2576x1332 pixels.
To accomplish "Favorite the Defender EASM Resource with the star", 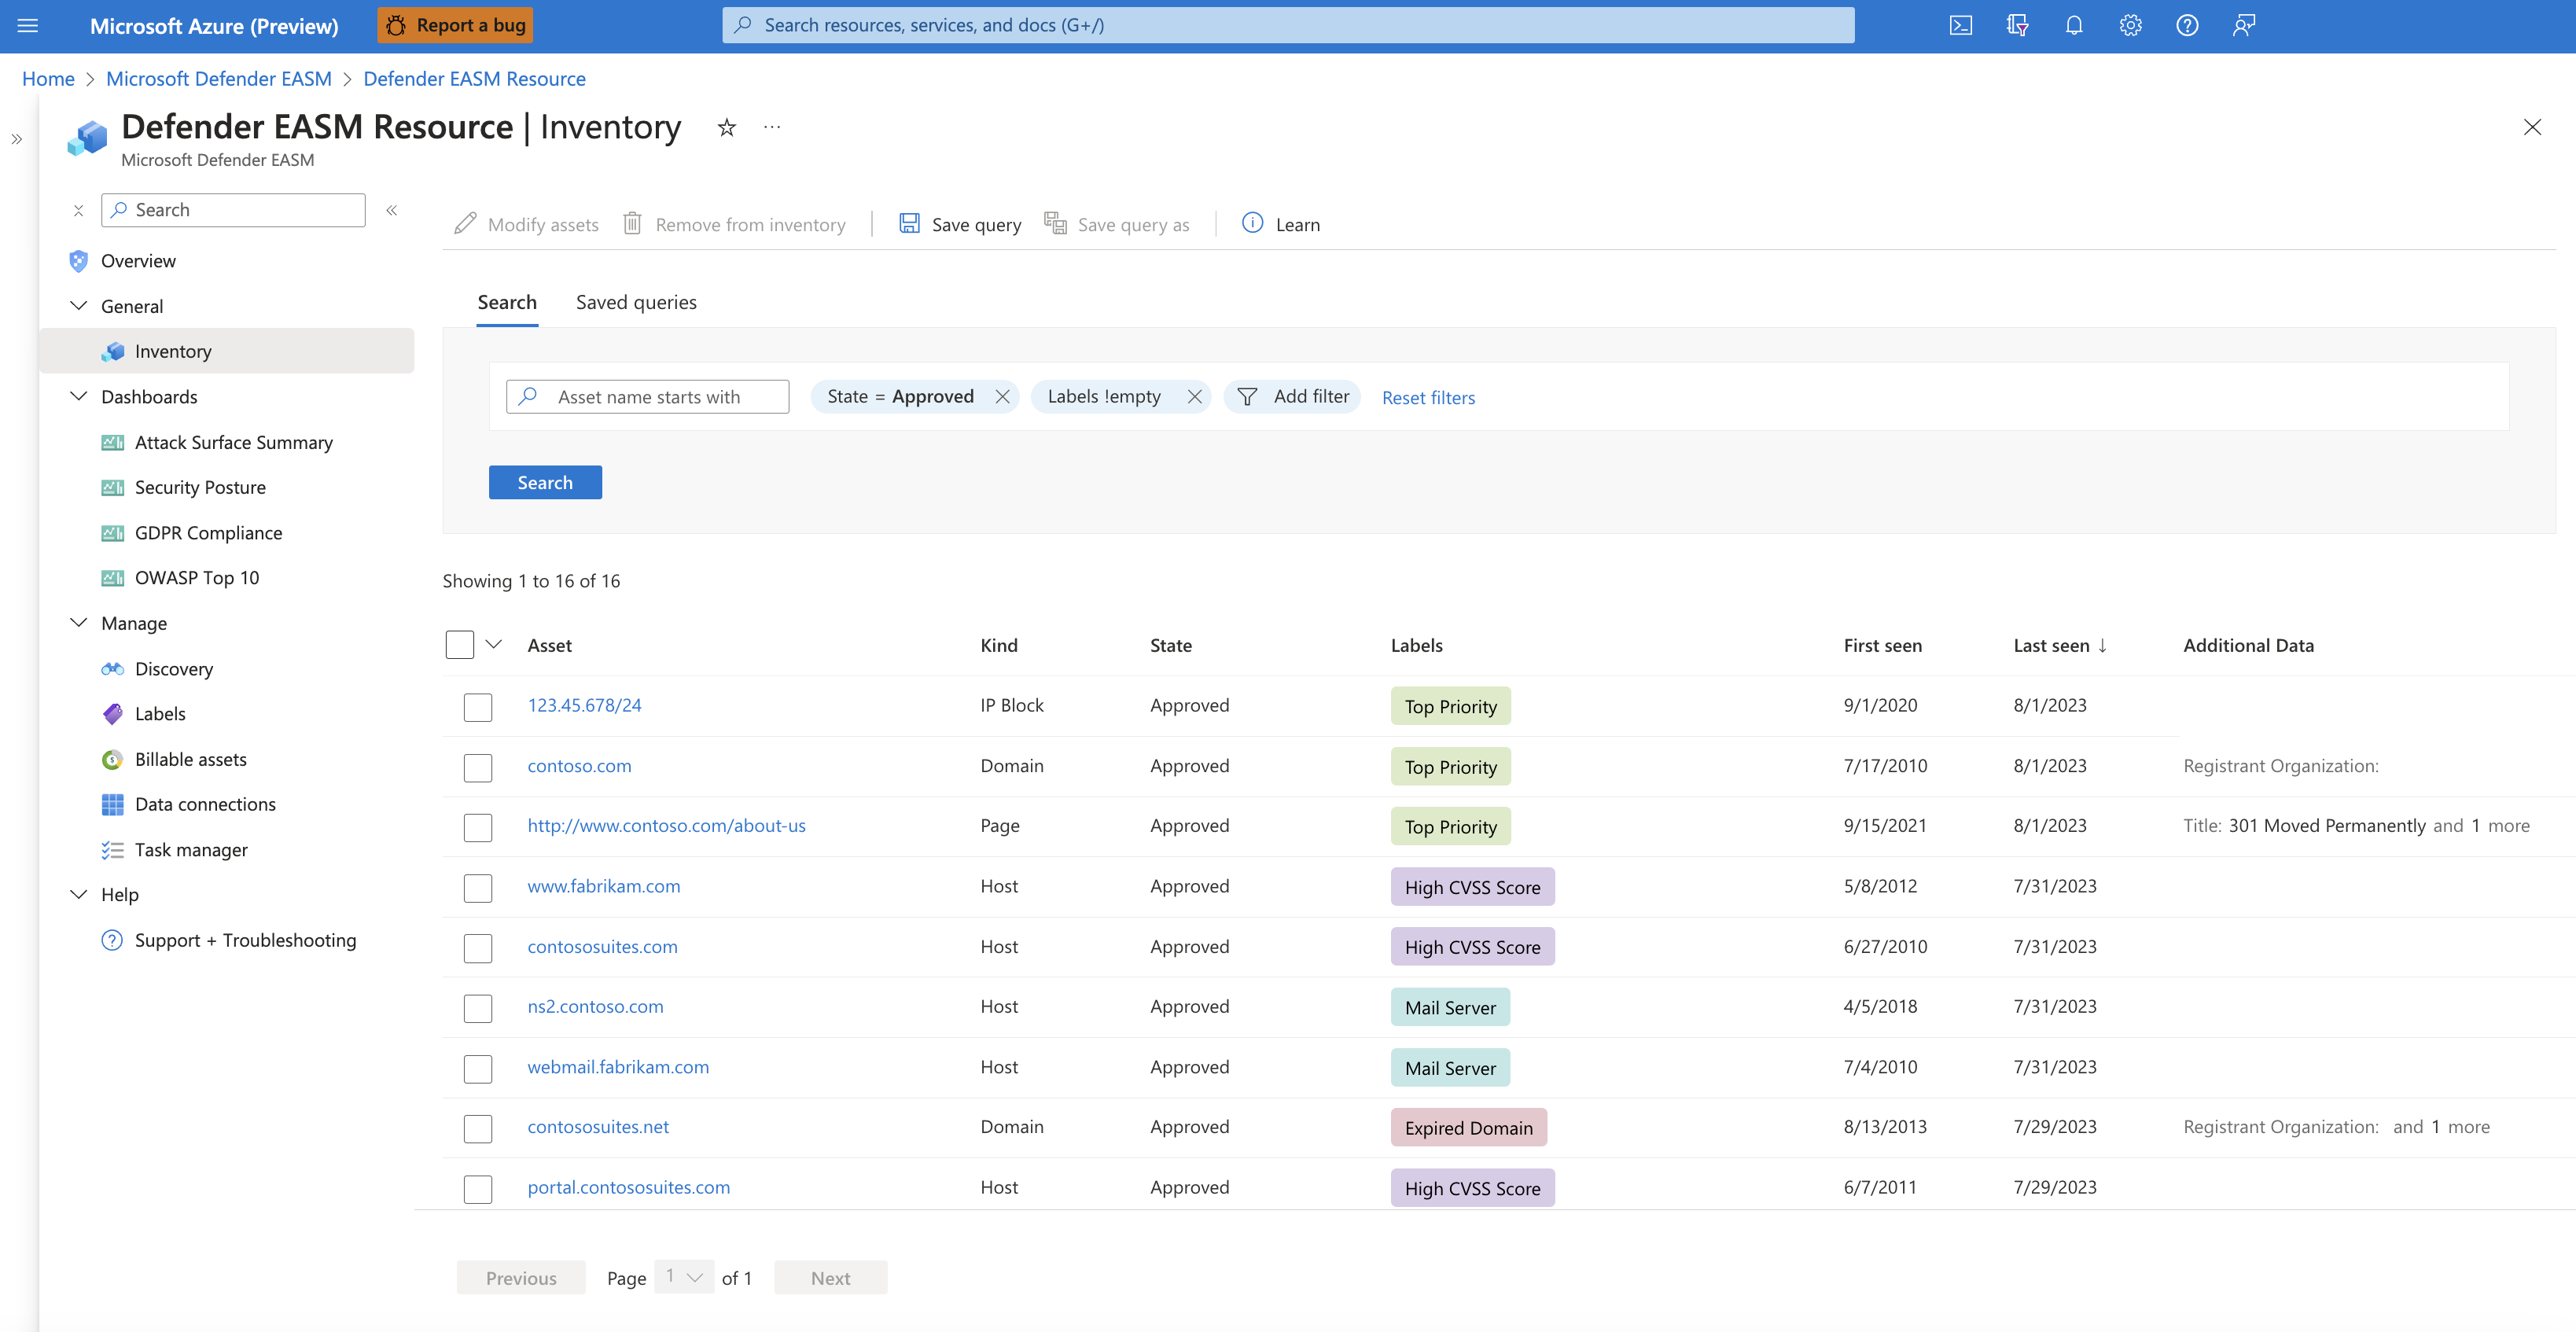I will coord(726,127).
